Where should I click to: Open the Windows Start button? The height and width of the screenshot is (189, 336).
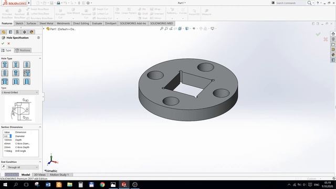5,184
